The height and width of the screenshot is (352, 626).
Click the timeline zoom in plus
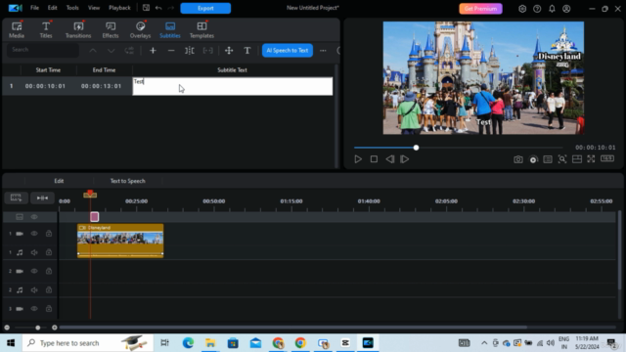coord(55,328)
